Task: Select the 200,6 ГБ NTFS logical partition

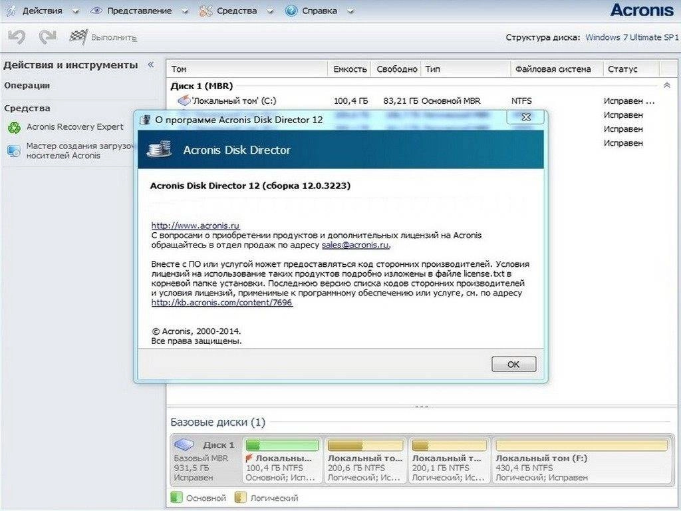Action: 365,460
